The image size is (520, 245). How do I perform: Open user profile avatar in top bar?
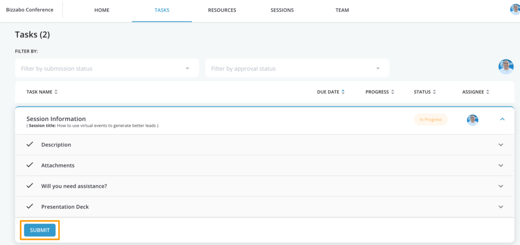click(x=515, y=10)
